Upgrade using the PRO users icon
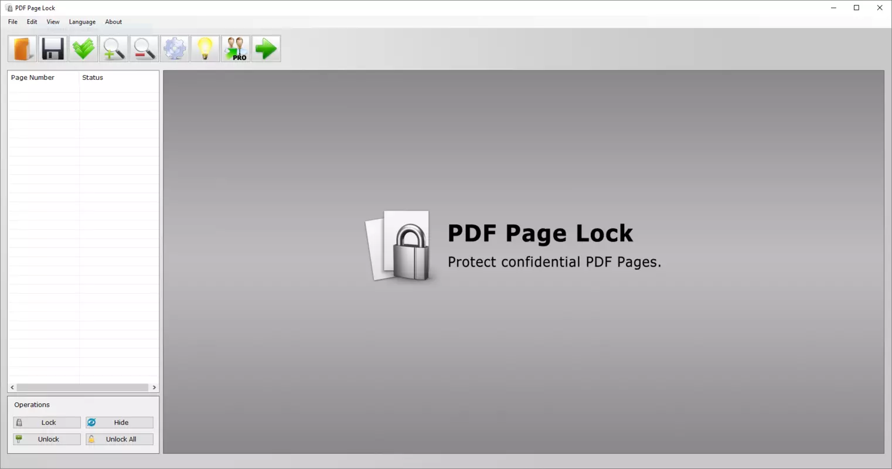The height and width of the screenshot is (469, 892). pyautogui.click(x=236, y=49)
